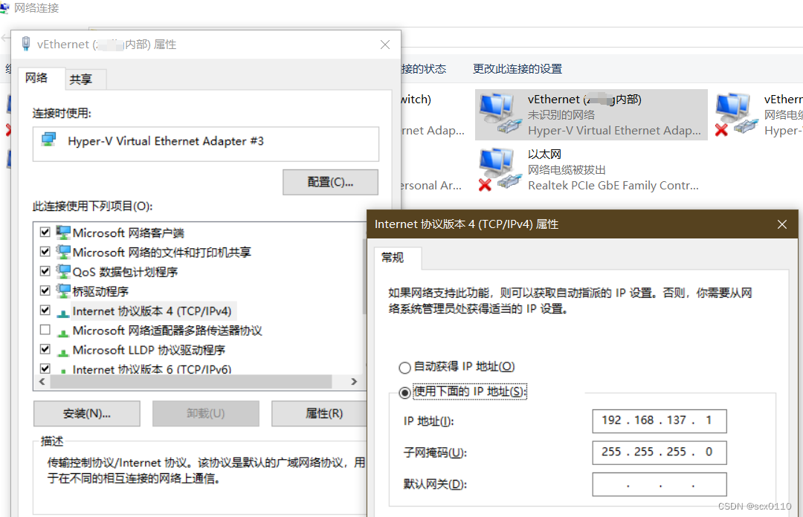Click inside the IP 地址 input field
Screen dimensions: 803x517
click(x=659, y=420)
